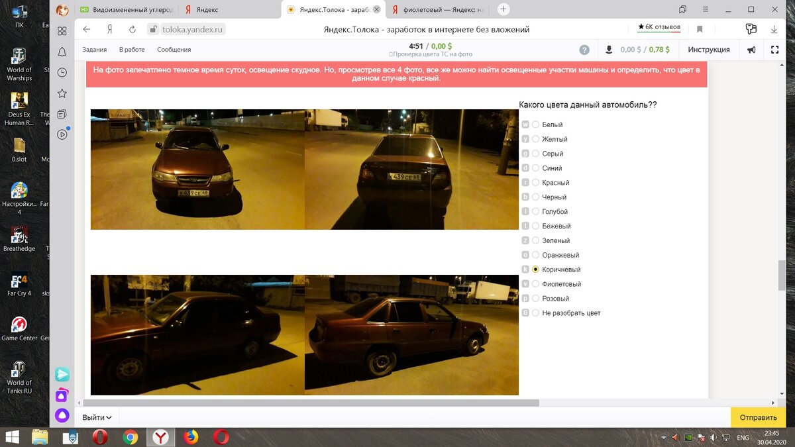Open Toloka announcements megaphone icon
Screen dimensions: 795x447
(x=751, y=50)
